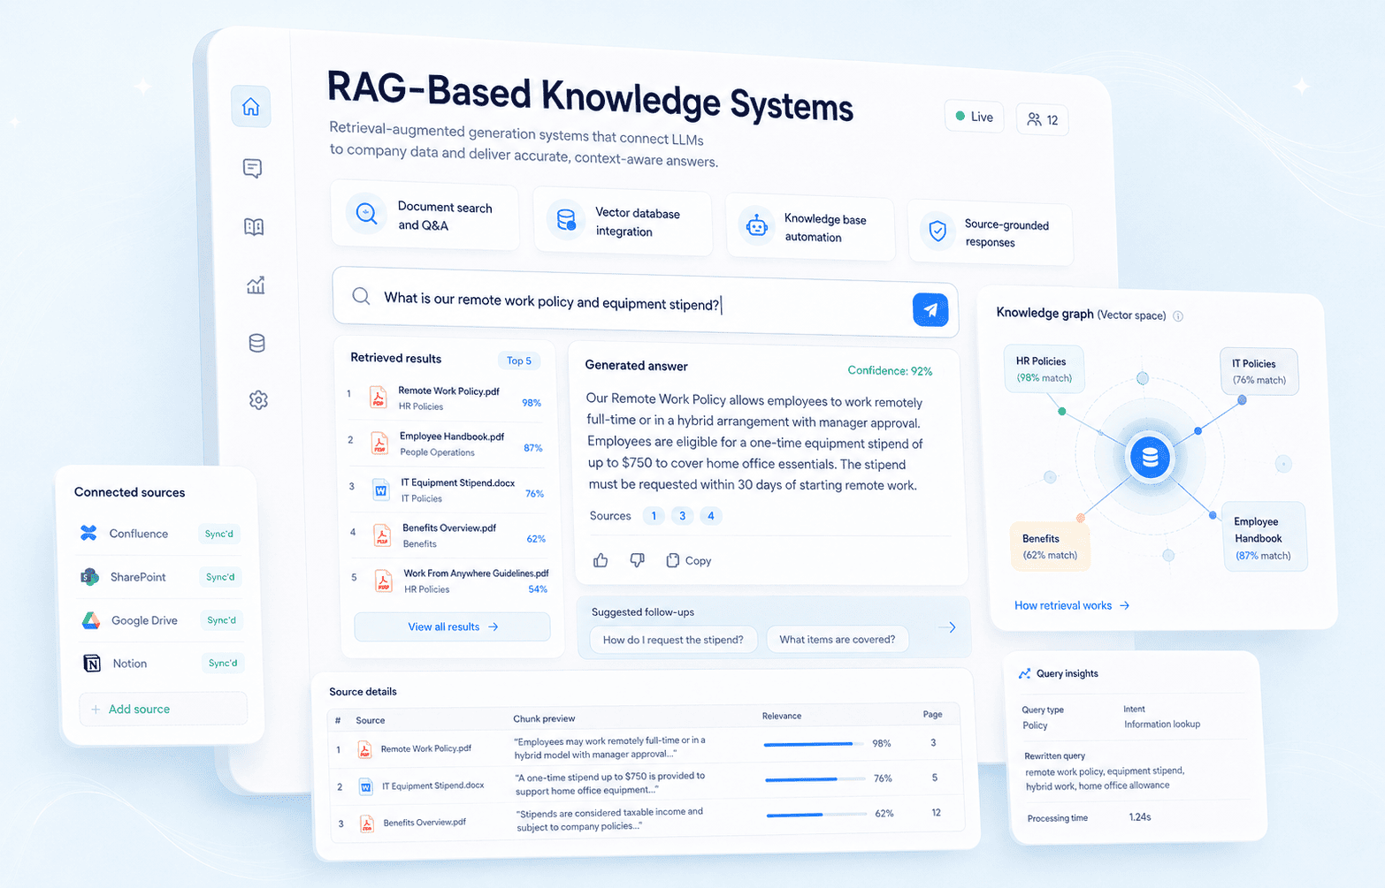The image size is (1385, 888).
Task: Click the Benefits node in knowledge graph
Action: coord(1050,546)
